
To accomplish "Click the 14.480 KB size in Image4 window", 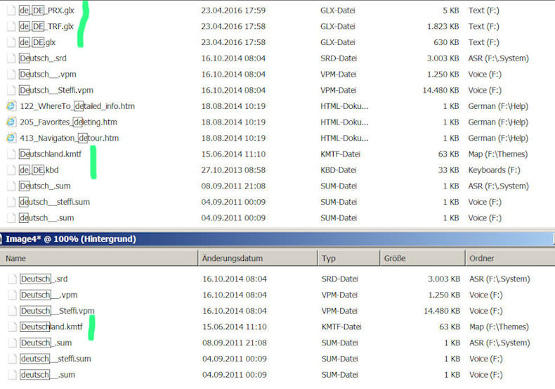I will click(442, 311).
